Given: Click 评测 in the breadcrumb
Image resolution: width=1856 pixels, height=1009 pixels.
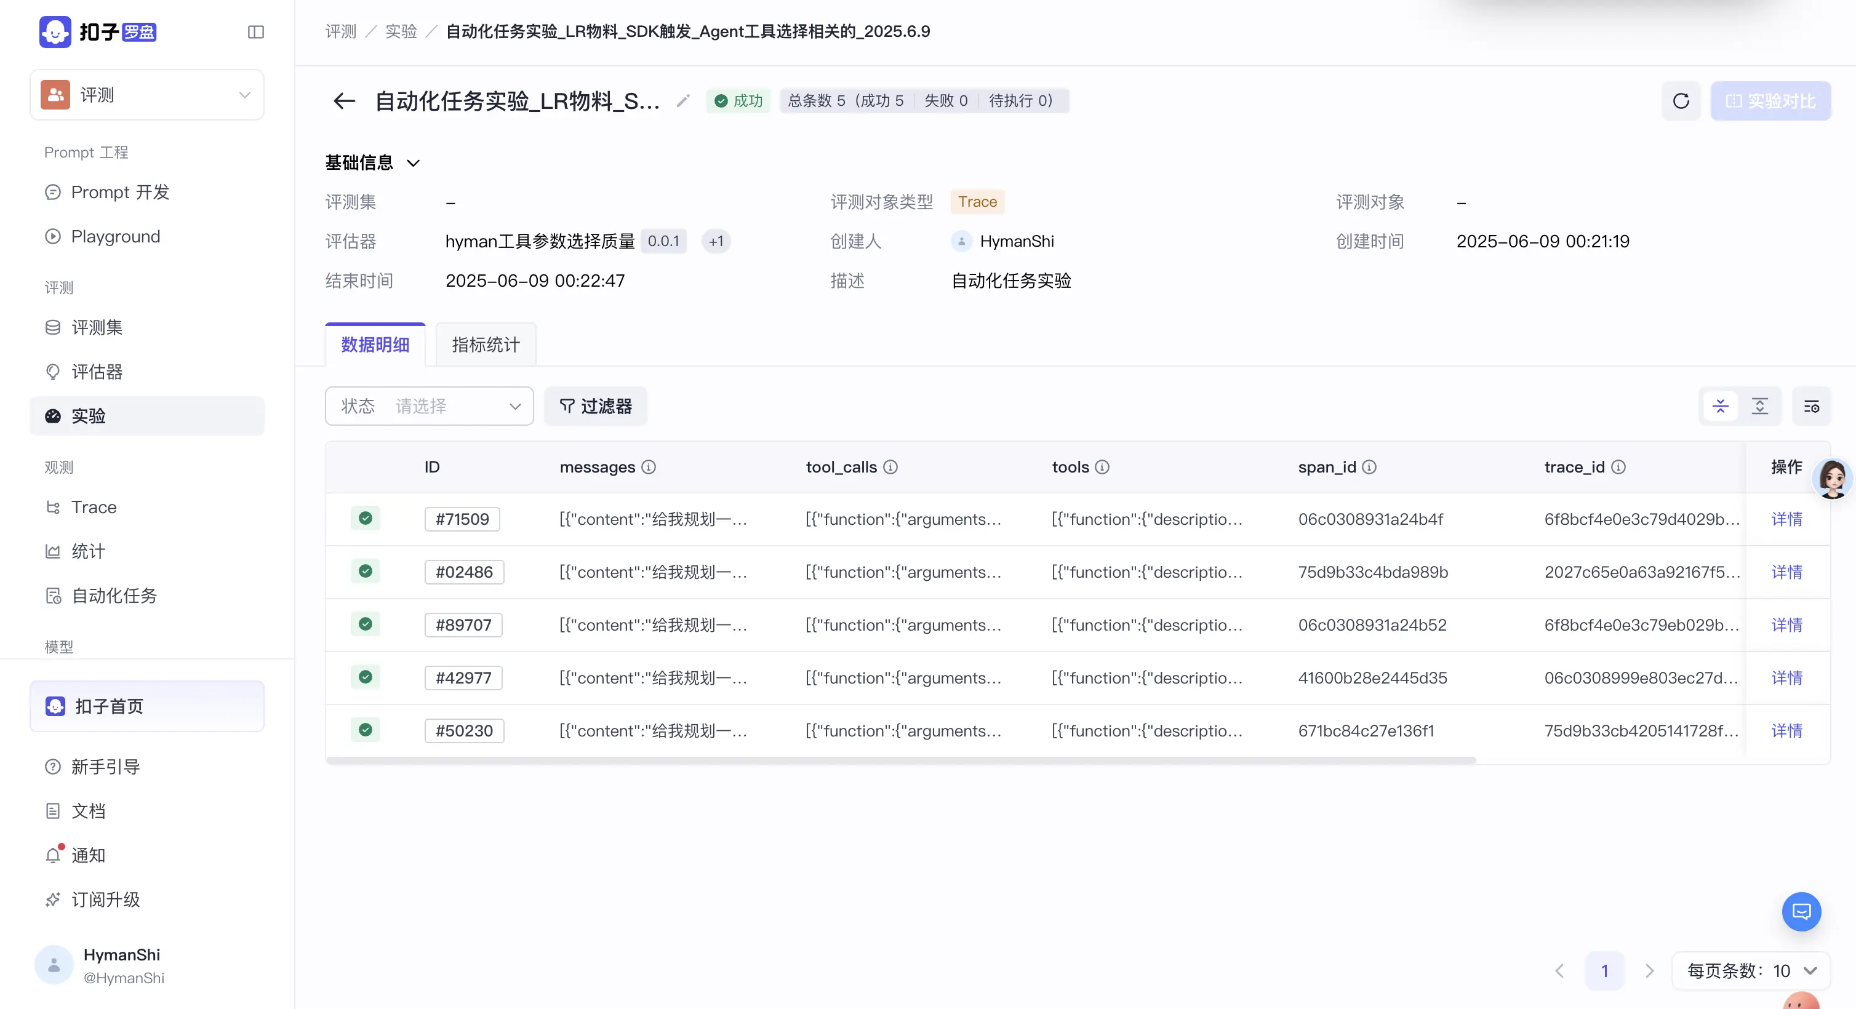Looking at the screenshot, I should point(341,32).
